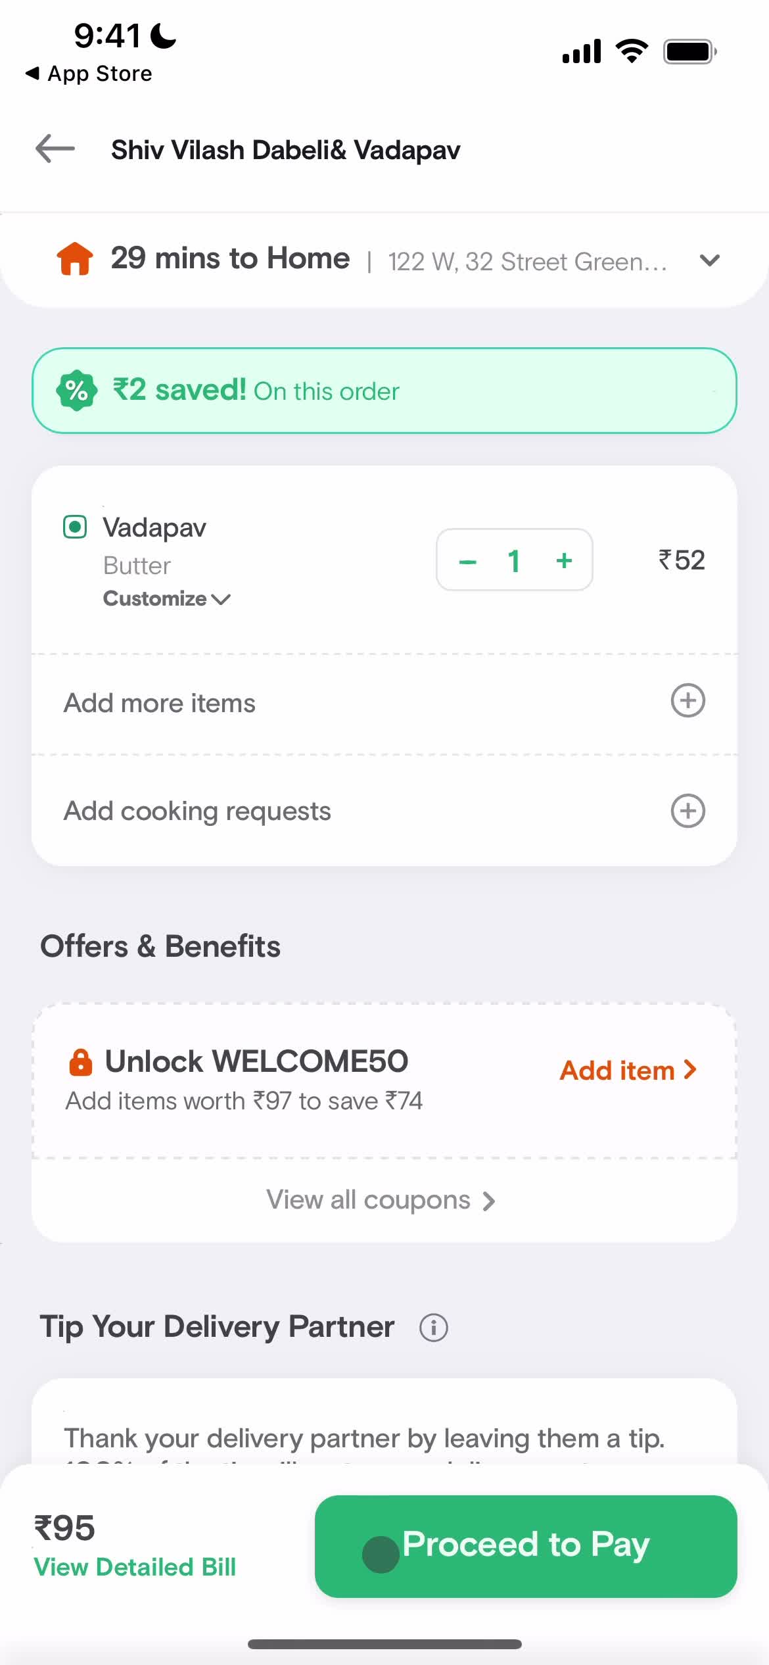Expand the delivery address chevron
The image size is (769, 1665).
tap(710, 260)
